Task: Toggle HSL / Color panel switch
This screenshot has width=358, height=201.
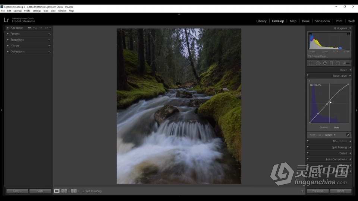Action: pos(308,141)
